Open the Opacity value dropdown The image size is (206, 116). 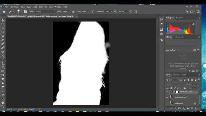pyautogui.click(x=69, y=12)
